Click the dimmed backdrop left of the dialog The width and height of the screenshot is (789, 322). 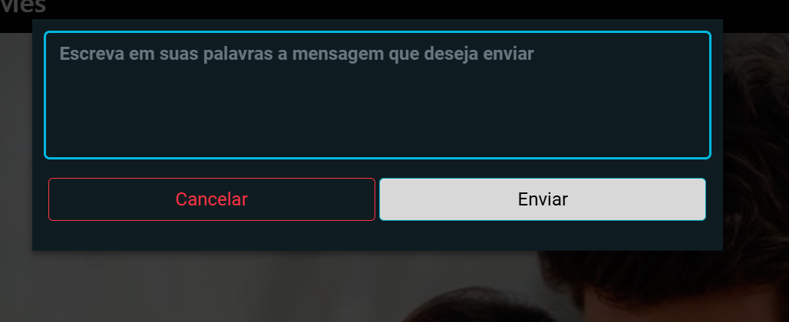[16, 151]
